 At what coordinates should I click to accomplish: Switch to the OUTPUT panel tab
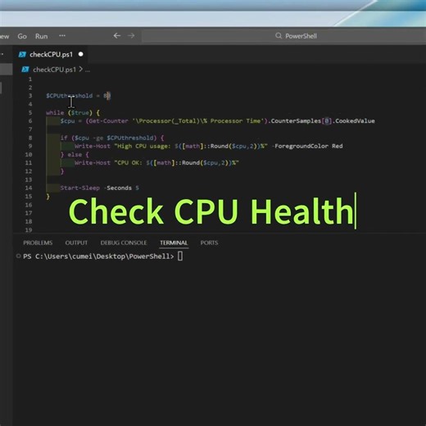tap(76, 242)
